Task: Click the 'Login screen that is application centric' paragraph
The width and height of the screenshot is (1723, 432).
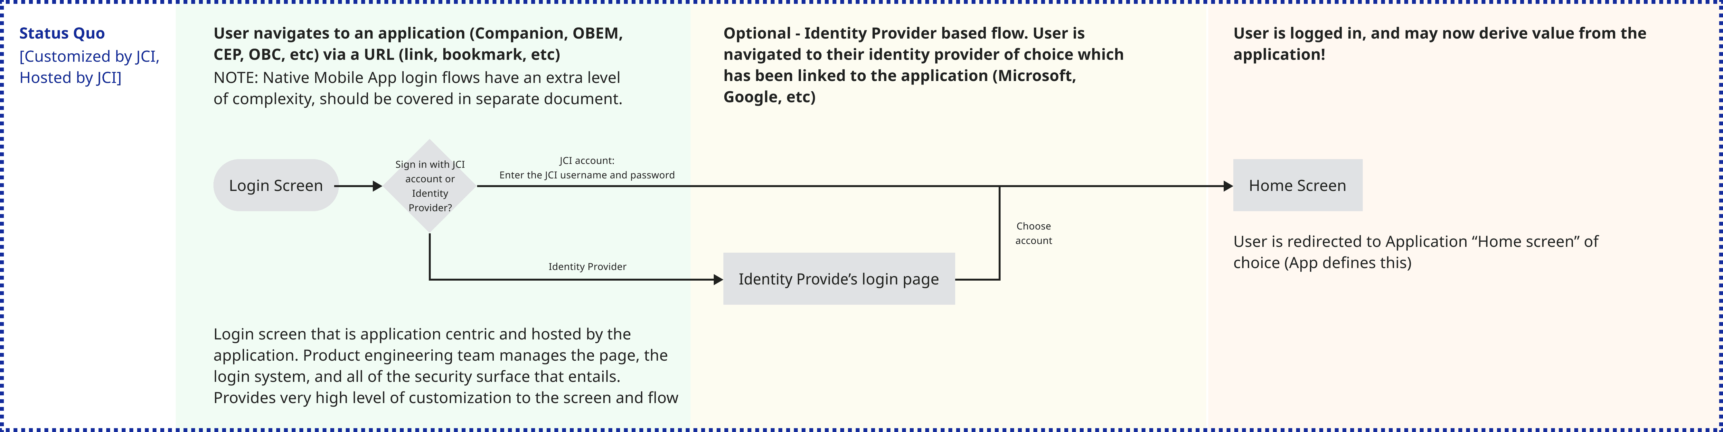Action: [x=446, y=365]
